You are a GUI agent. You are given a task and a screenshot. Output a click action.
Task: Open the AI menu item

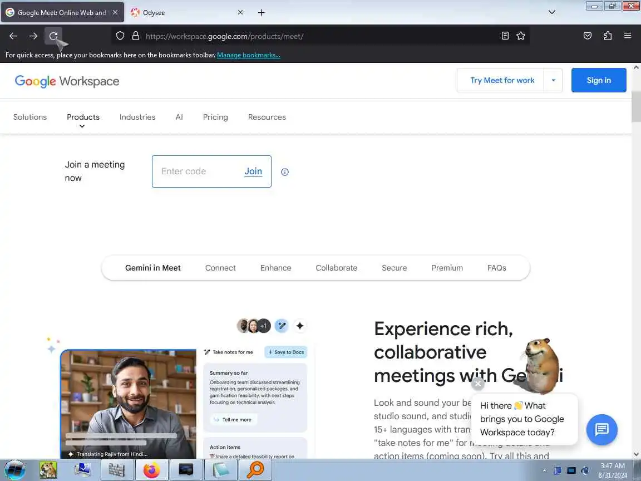point(179,117)
